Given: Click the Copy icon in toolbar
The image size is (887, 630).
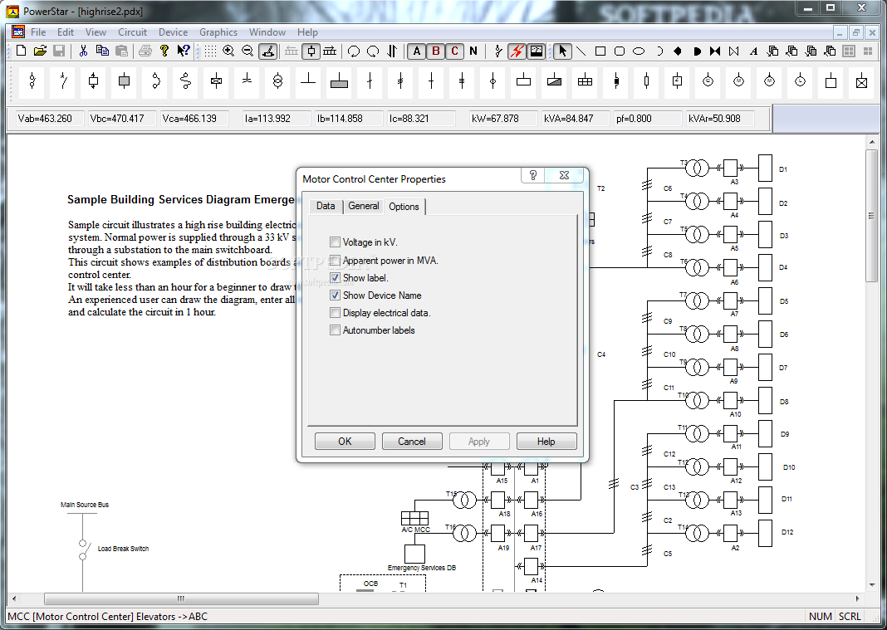Looking at the screenshot, I should [x=102, y=51].
